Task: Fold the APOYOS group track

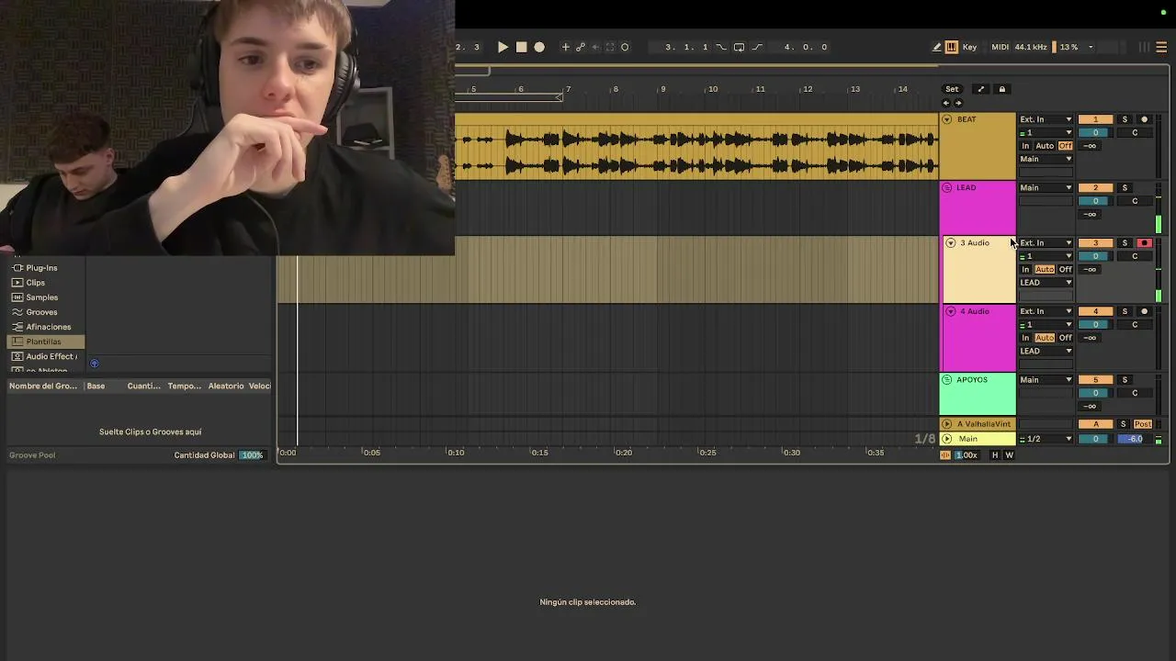Action: (947, 379)
